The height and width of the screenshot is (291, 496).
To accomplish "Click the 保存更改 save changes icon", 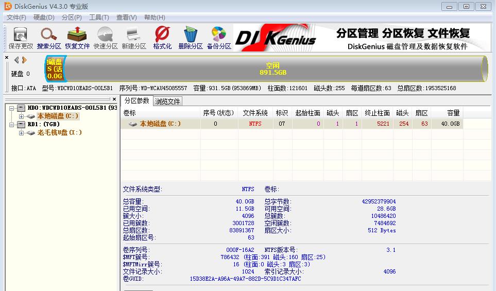I will click(x=21, y=38).
